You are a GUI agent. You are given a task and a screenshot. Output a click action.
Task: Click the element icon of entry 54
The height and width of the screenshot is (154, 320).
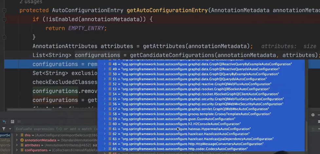(x=110, y=94)
